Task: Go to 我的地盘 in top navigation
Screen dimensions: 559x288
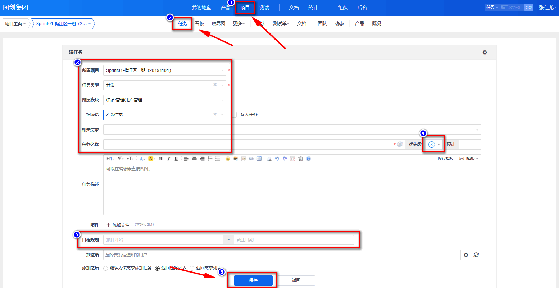Action: 201,8
